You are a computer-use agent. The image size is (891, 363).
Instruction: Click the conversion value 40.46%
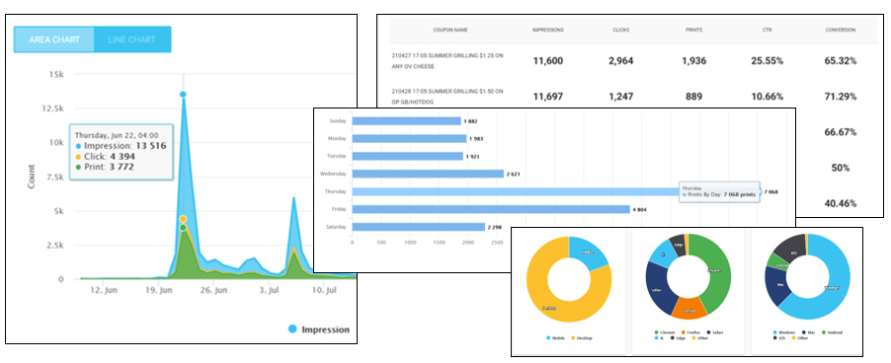click(841, 203)
